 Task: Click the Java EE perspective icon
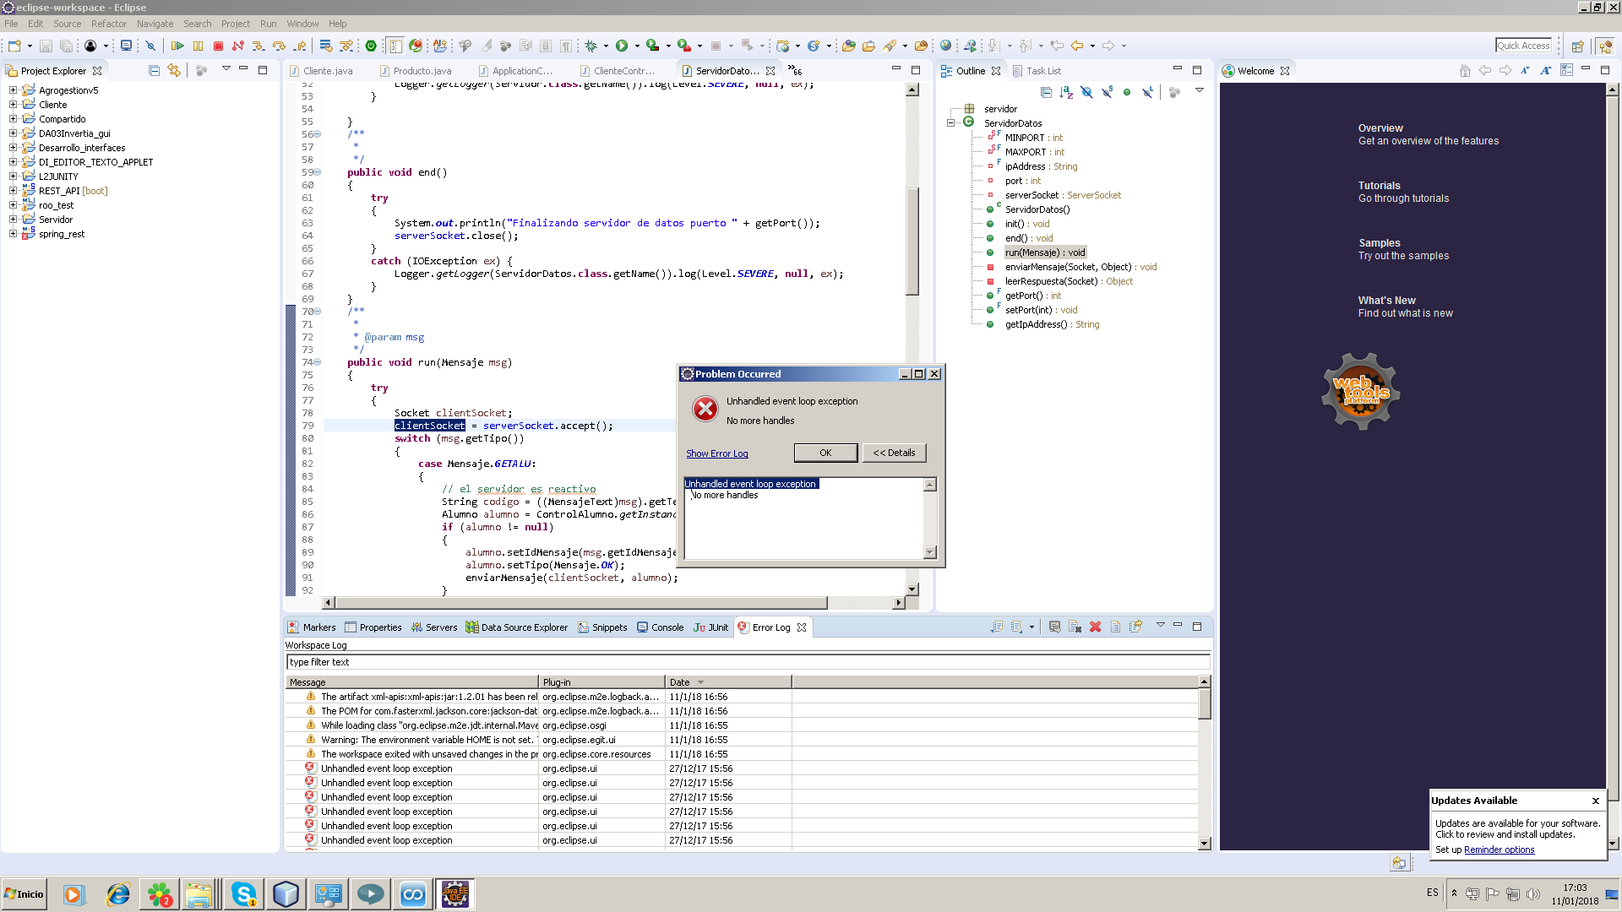click(1605, 46)
